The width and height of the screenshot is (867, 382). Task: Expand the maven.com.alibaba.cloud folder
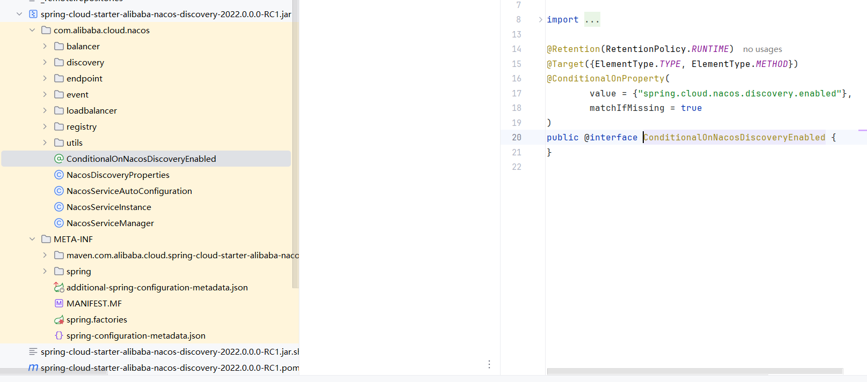[45, 255]
